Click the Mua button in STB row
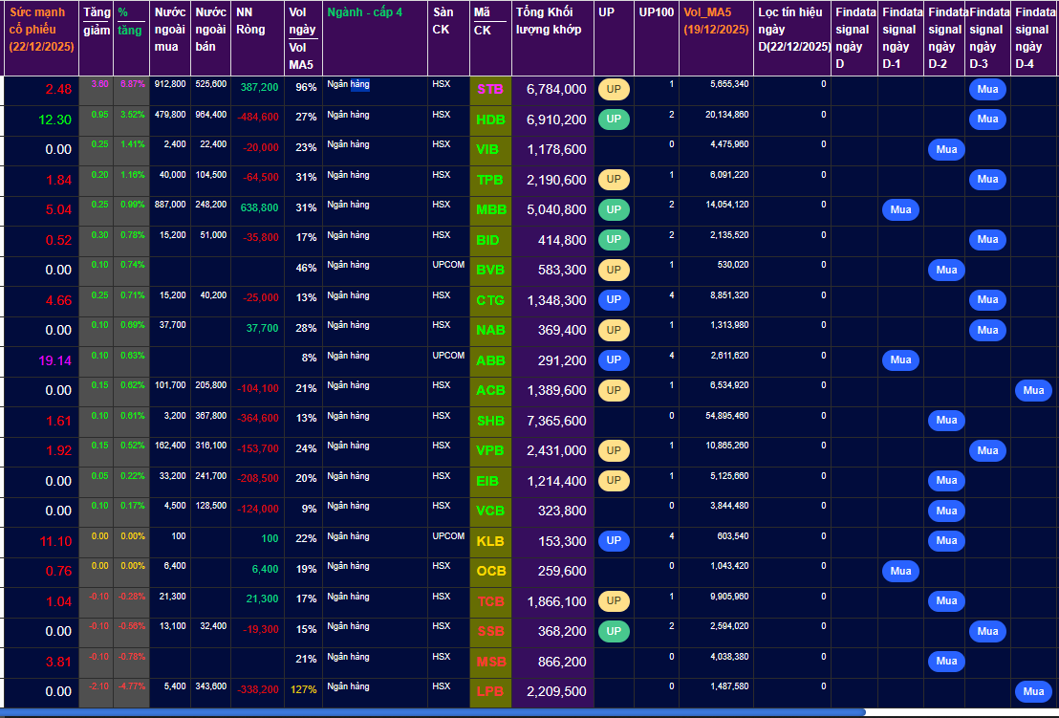This screenshot has width=1059, height=718. [987, 89]
